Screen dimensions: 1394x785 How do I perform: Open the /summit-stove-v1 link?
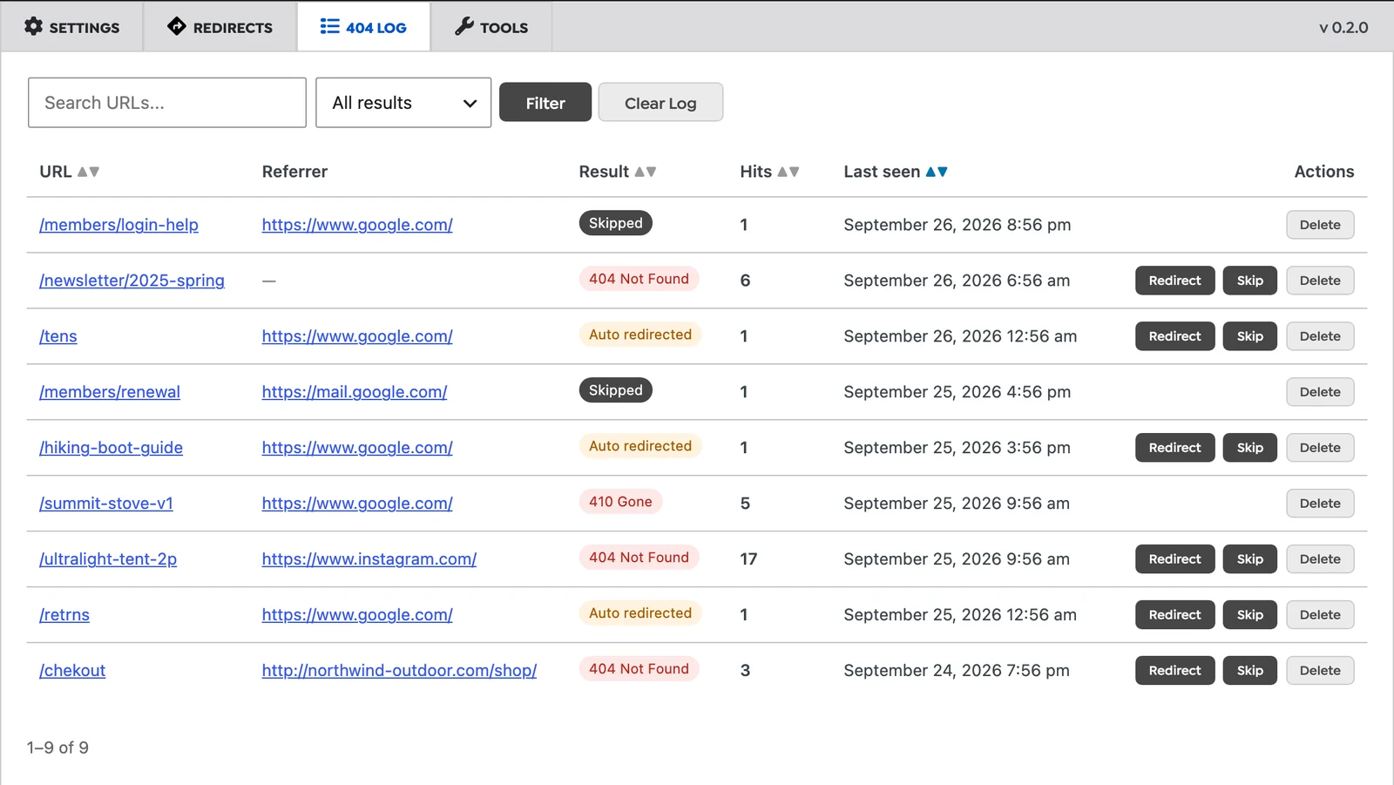coord(106,504)
